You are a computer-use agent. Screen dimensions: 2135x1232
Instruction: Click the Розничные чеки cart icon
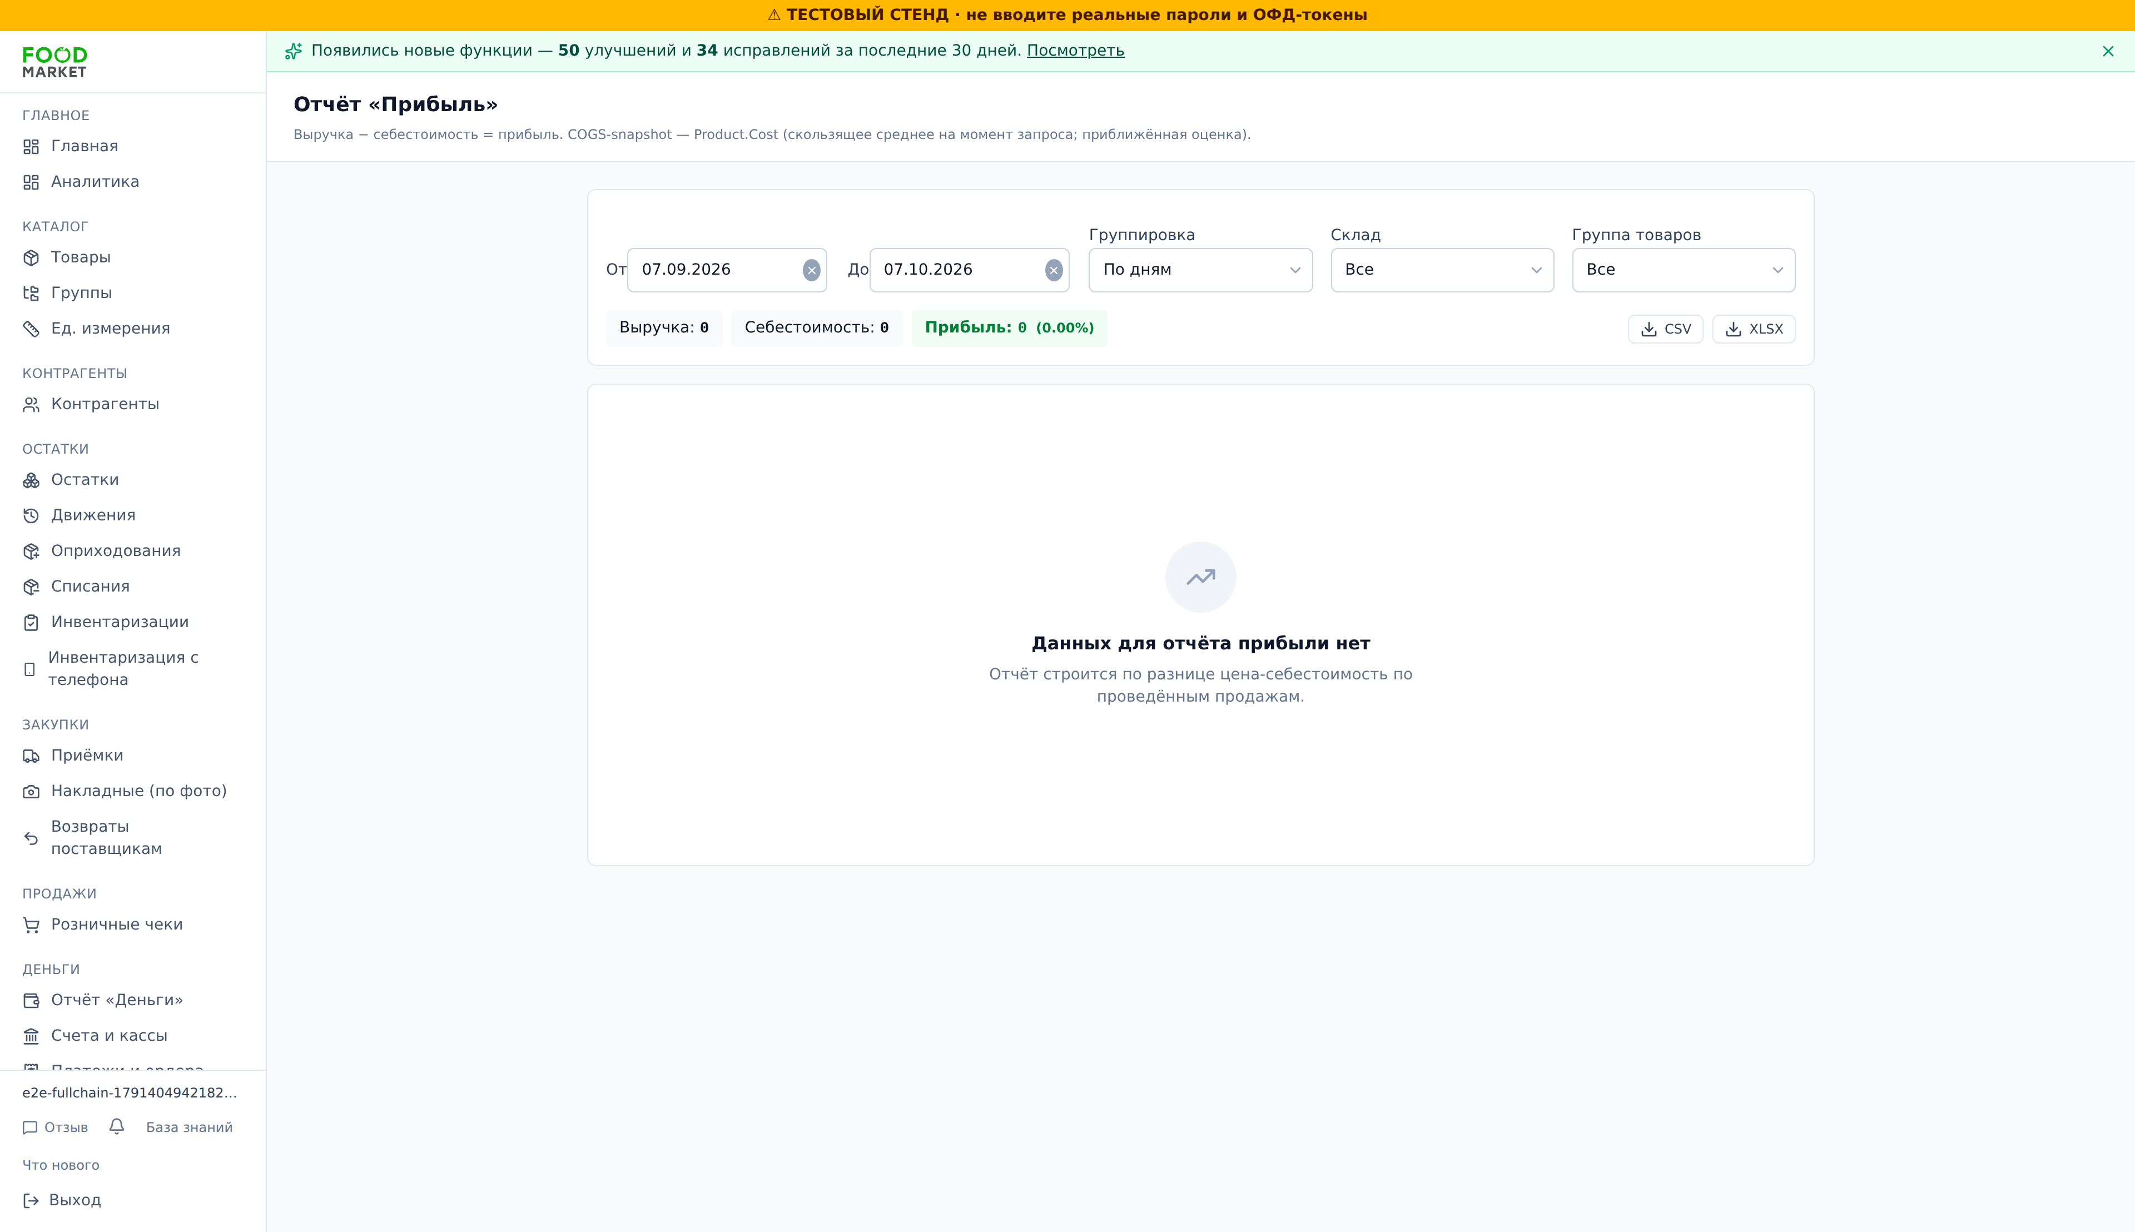(x=31, y=925)
